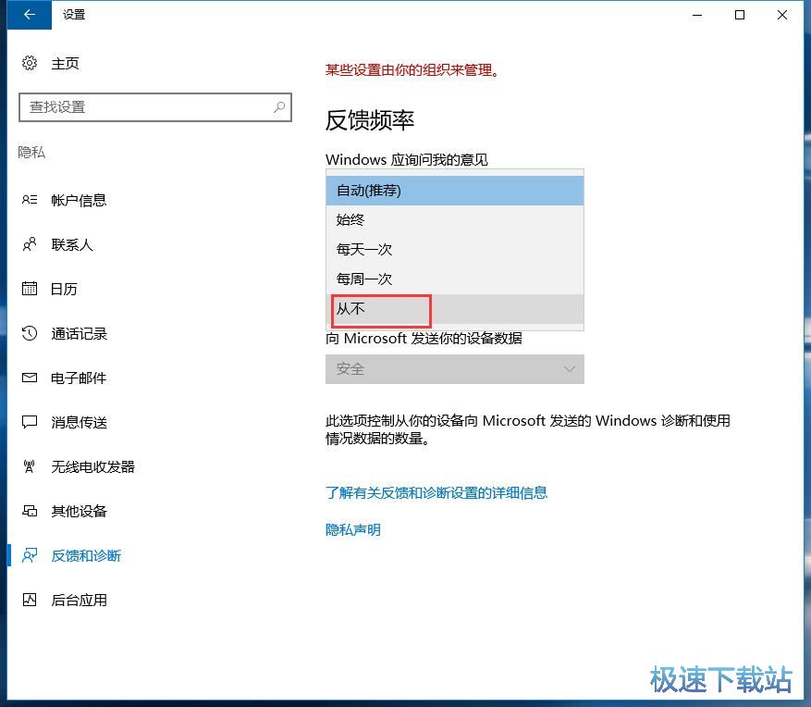Open 日历 privacy page
Image resolution: width=811 pixels, height=707 pixels.
tap(64, 289)
